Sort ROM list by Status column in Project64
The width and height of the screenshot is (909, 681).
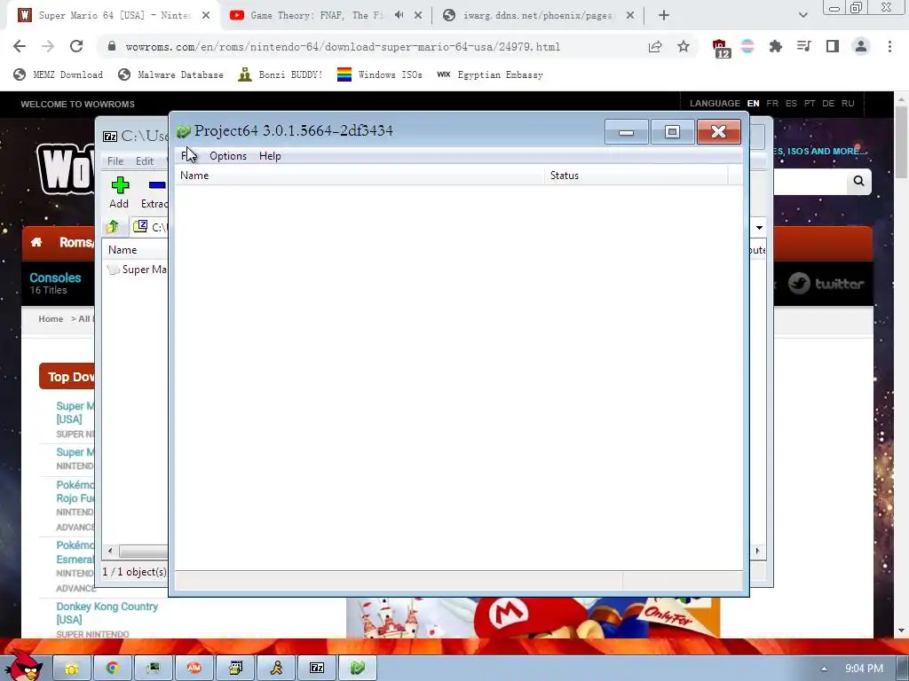pyautogui.click(x=636, y=176)
